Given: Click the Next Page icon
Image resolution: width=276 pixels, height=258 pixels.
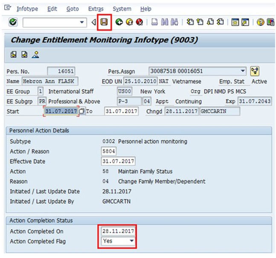Looking at the screenshot, I should coord(210,22).
